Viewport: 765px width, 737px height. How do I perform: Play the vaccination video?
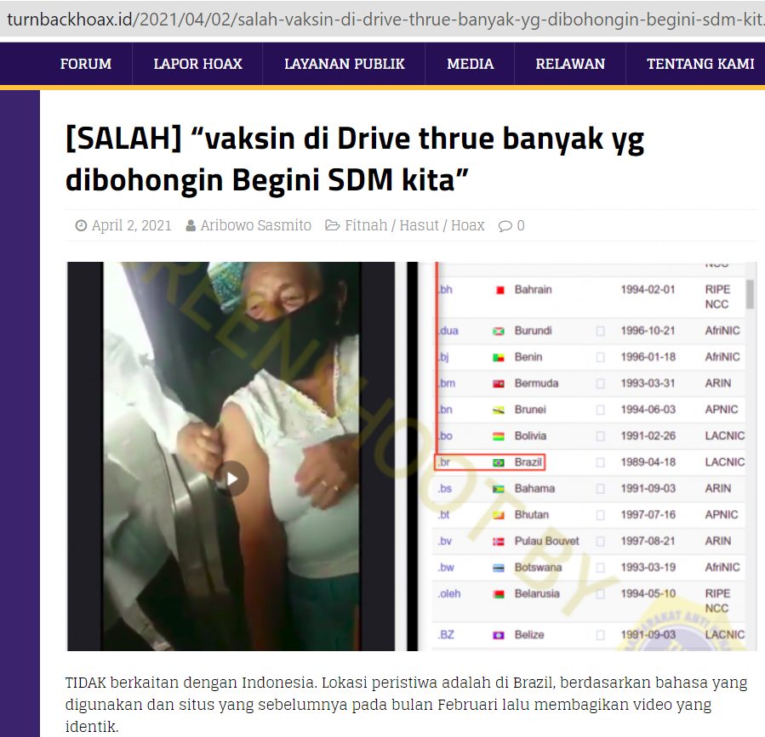[231, 479]
